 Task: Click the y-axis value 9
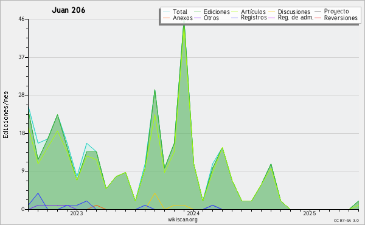click(x=23, y=171)
